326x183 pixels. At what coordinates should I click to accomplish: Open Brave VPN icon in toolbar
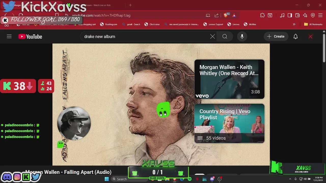313,15
